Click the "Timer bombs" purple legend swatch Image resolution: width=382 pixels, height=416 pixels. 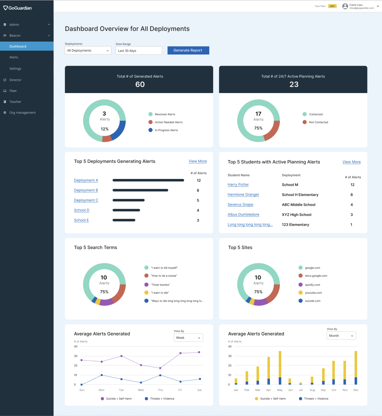click(x=146, y=285)
